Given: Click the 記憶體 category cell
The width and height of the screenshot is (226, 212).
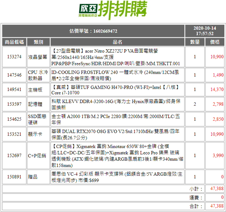Looking at the screenshot, I should point(39,104).
